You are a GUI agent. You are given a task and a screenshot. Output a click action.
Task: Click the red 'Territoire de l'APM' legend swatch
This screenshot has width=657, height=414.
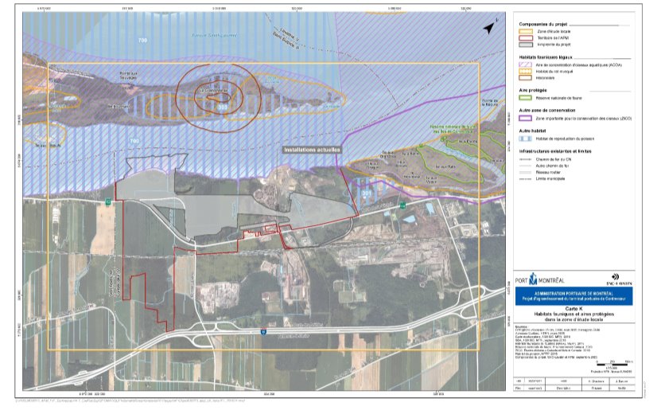(526, 37)
